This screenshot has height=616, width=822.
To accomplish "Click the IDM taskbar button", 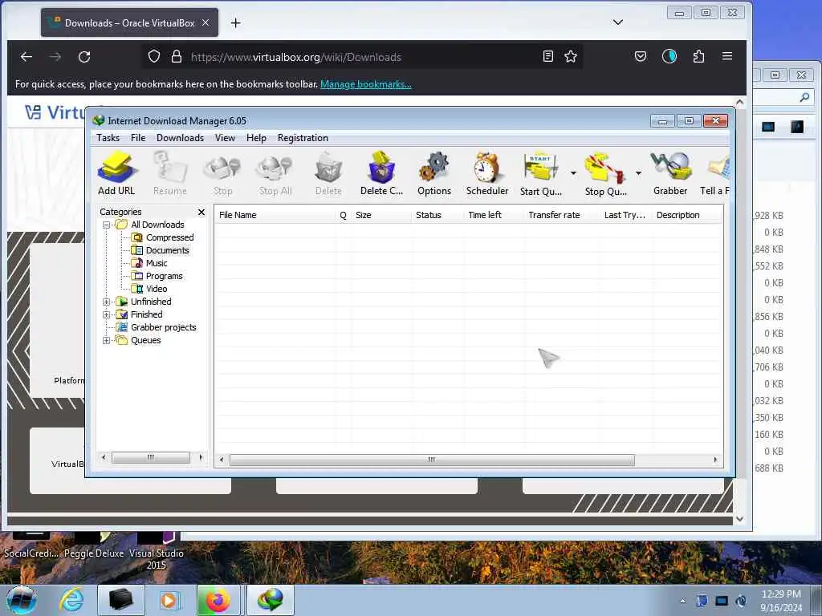I will coord(271,600).
